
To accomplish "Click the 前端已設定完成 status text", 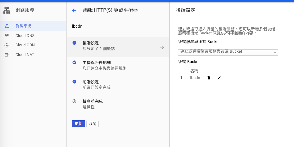I will pyautogui.click(x=96, y=87).
